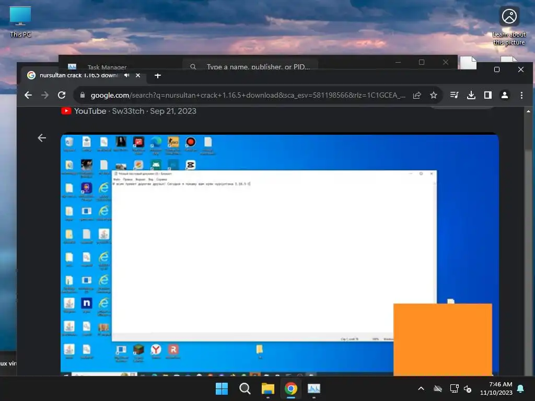Screen dimensions: 535x401
Task: Switch to Task Manager on taskbar
Action: 314,388
